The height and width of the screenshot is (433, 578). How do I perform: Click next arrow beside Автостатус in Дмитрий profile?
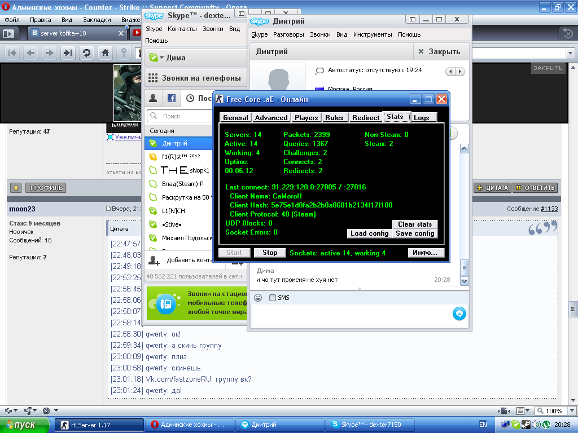coord(460,72)
